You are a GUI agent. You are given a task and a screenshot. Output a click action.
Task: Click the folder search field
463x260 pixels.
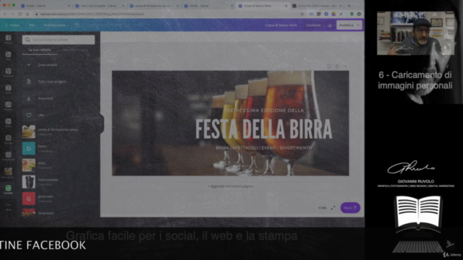pyautogui.click(x=59, y=40)
